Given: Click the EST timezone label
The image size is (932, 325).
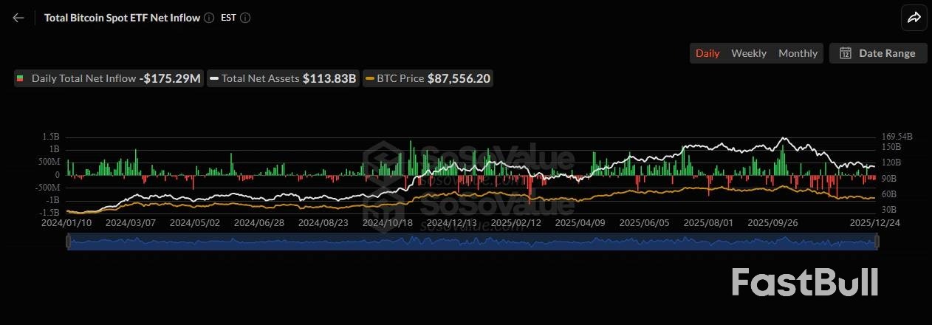Looking at the screenshot, I should (228, 18).
